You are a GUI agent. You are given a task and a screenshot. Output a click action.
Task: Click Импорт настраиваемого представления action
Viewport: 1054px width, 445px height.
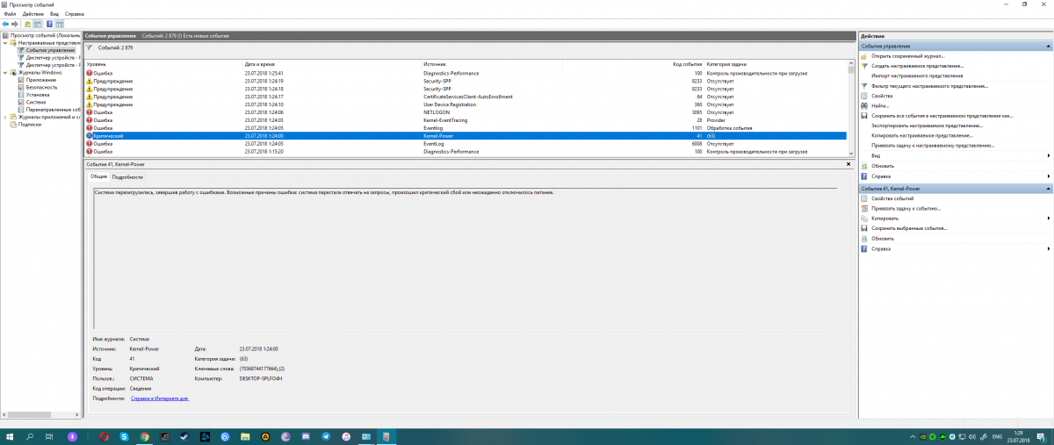[917, 75]
